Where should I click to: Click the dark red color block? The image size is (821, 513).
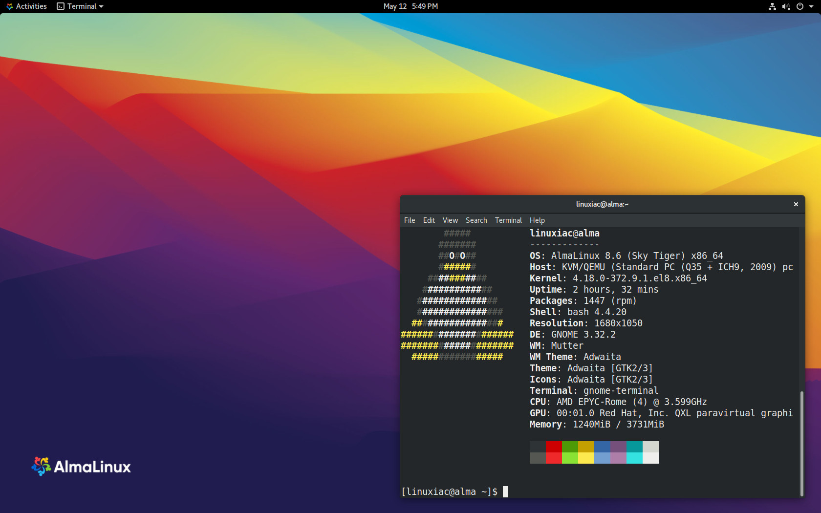[554, 447]
